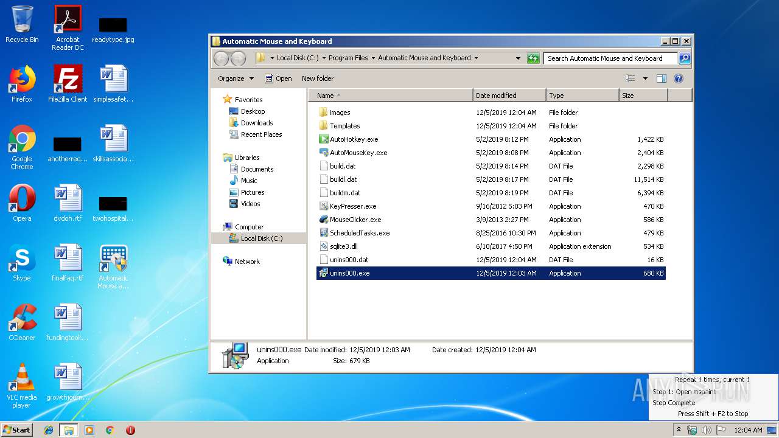The width and height of the screenshot is (779, 438).
Task: Sort by Date modified column header
Action: coord(509,96)
